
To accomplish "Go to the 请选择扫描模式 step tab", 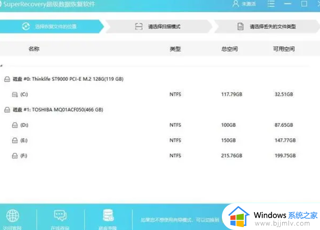I will [x=159, y=26].
